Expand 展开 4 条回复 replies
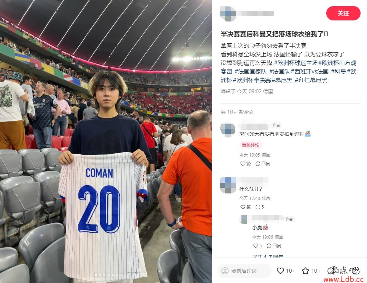Screen dimensions: 367x283 pos(268,256)
